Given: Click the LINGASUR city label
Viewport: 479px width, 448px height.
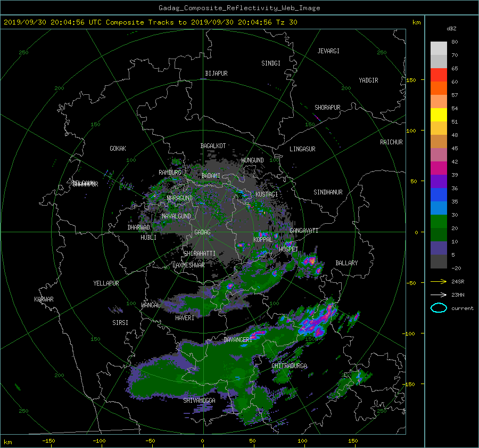Looking at the screenshot, I should click(x=302, y=149).
